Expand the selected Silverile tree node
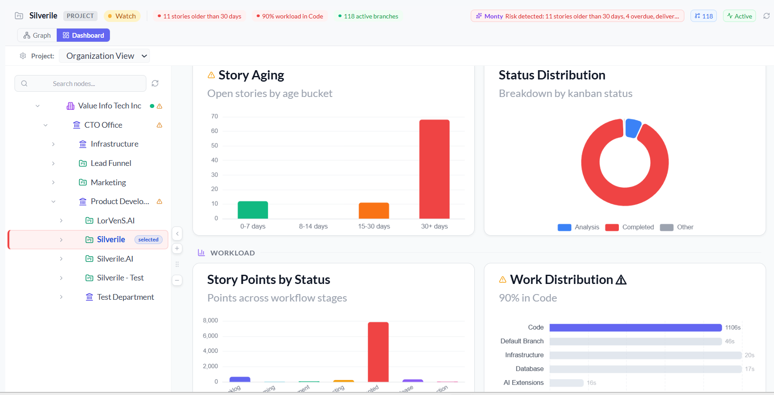This screenshot has width=774, height=395. tap(61, 240)
